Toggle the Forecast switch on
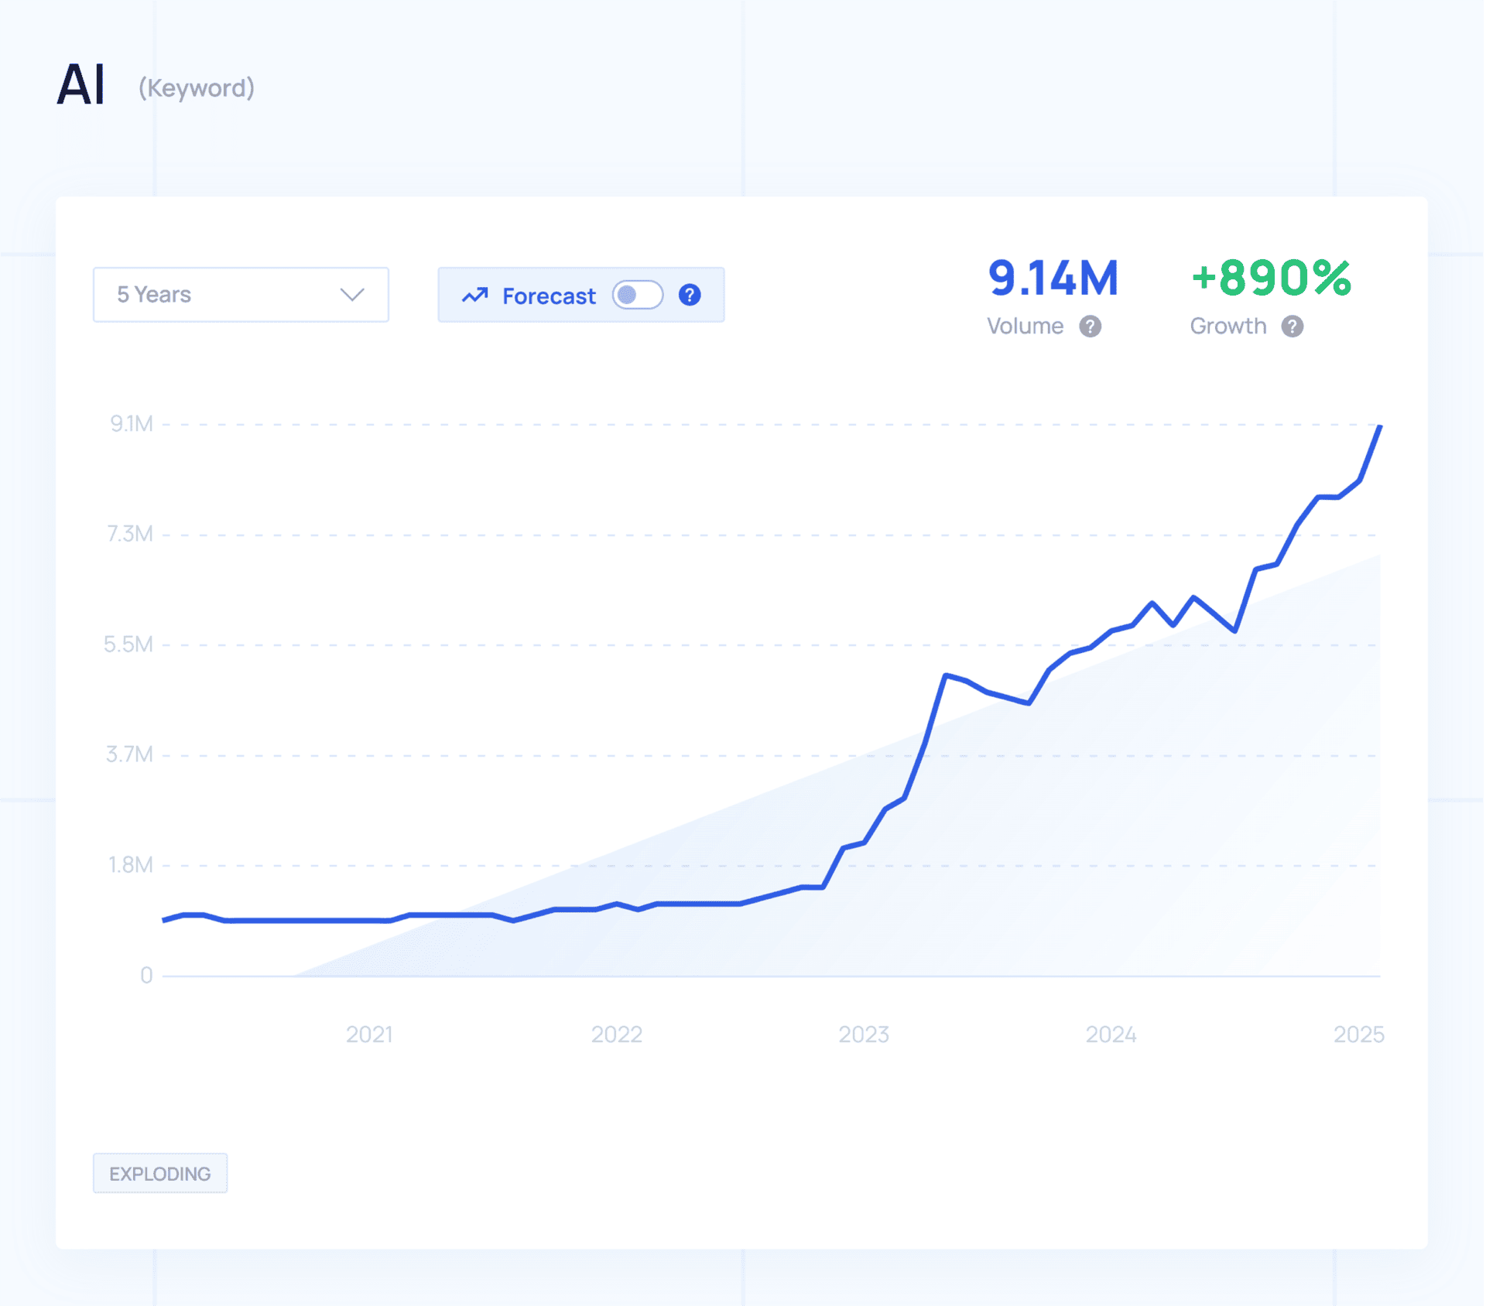This screenshot has width=1486, height=1306. pyautogui.click(x=637, y=295)
